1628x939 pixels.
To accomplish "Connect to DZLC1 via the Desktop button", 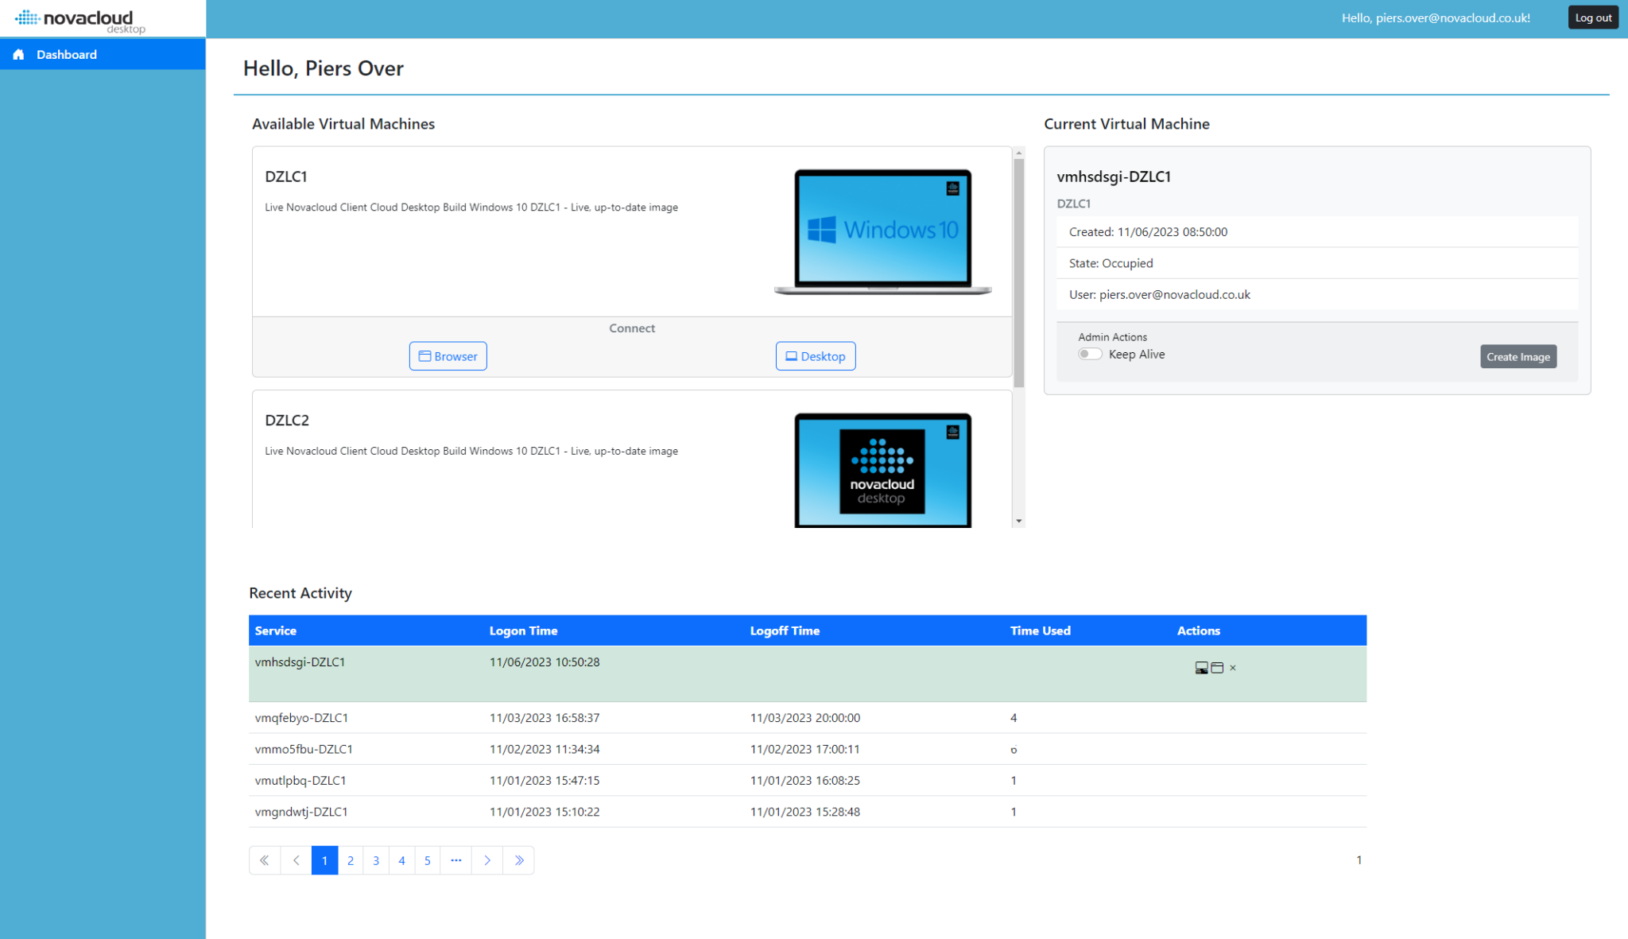I will (x=816, y=355).
